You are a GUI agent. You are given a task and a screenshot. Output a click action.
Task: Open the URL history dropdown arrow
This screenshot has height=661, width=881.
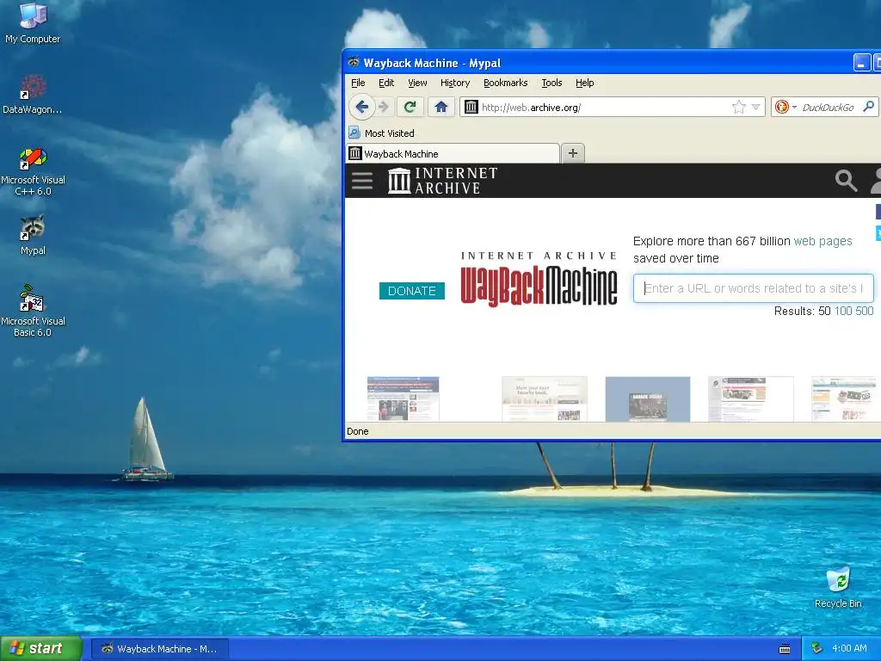(755, 107)
